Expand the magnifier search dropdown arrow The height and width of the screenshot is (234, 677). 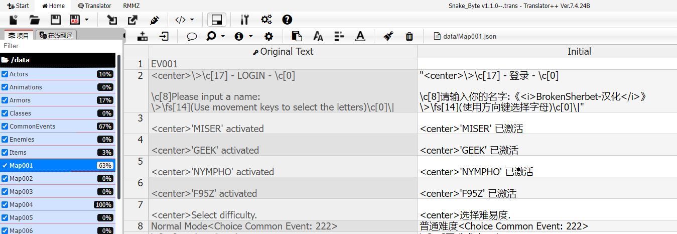[223, 36]
